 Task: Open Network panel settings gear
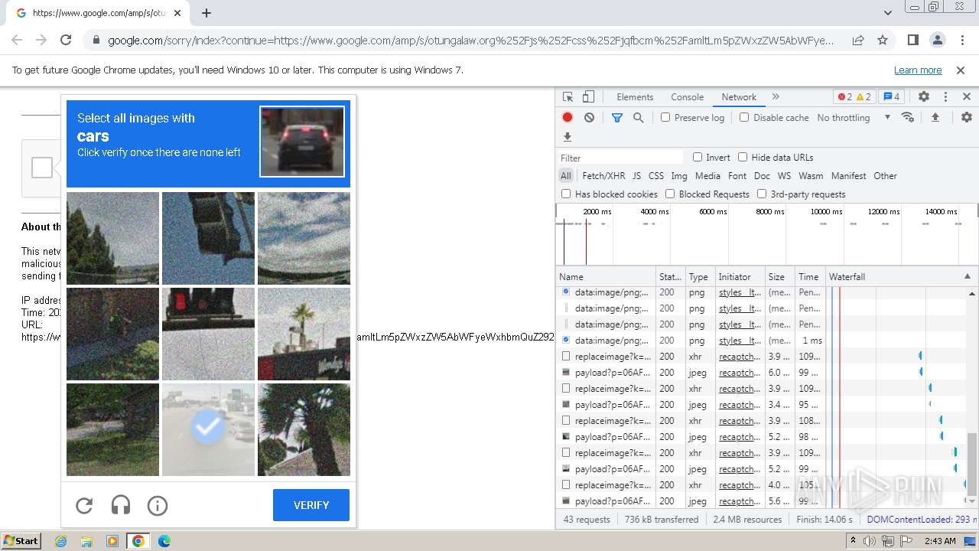tap(967, 117)
